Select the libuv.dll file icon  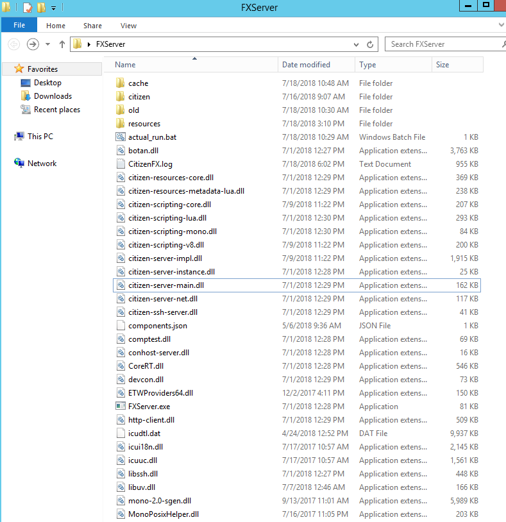[x=121, y=487]
